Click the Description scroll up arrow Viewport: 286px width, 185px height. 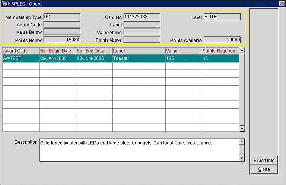(x=242, y=141)
